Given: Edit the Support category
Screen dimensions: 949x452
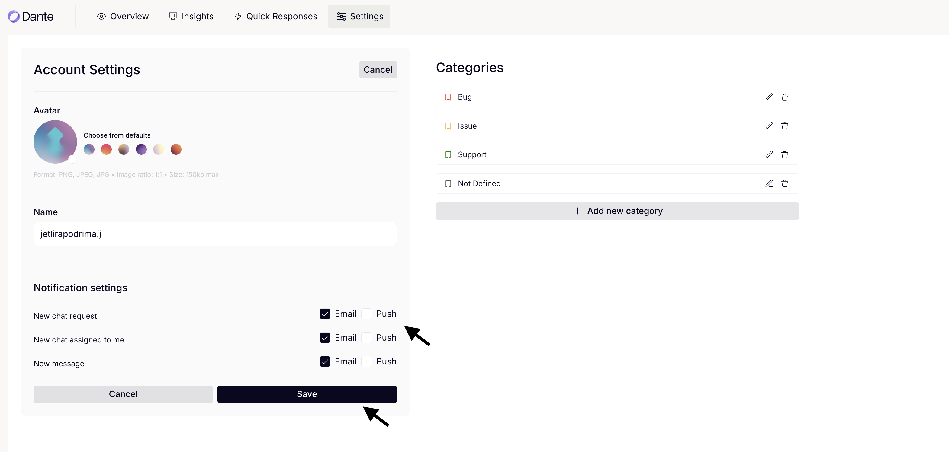Looking at the screenshot, I should 769,154.
